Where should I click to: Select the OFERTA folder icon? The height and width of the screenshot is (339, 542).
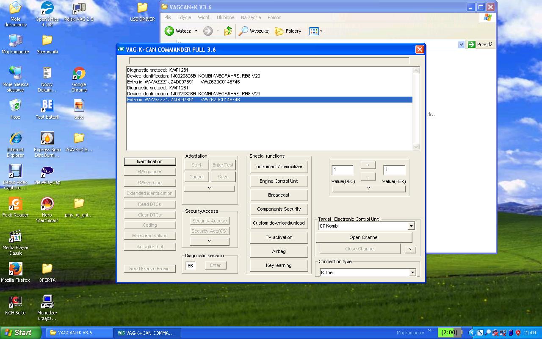47,273
